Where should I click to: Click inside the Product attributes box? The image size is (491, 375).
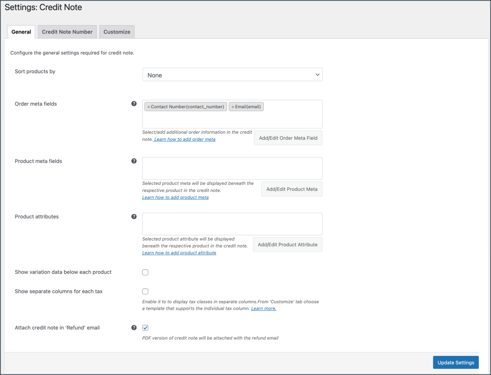[x=232, y=224]
